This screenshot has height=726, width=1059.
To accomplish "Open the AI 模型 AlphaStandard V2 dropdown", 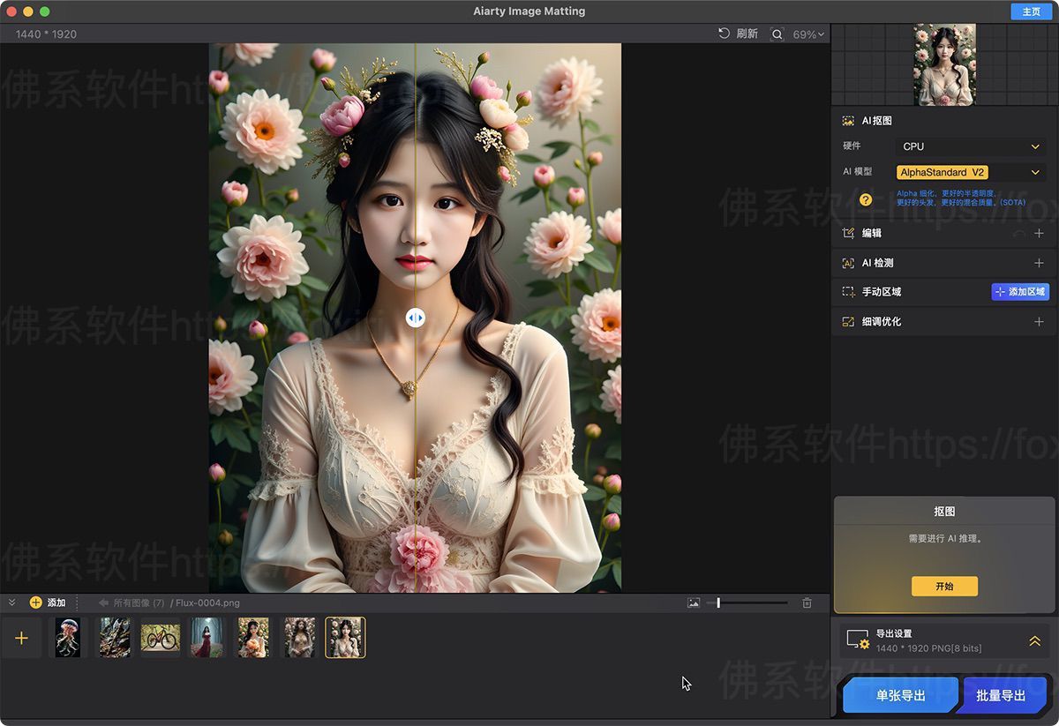I will [970, 173].
